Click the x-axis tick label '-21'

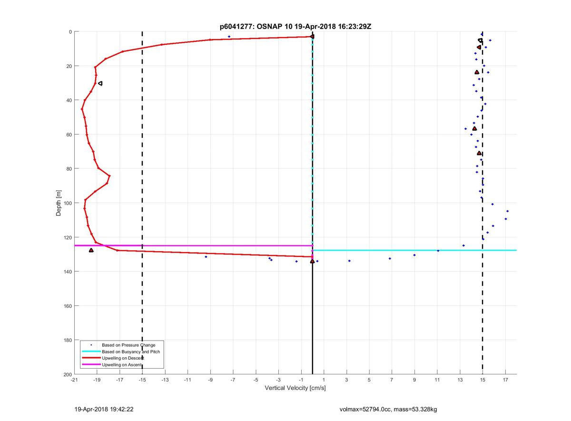74,380
